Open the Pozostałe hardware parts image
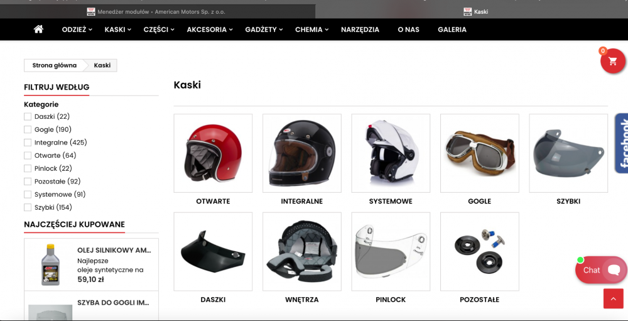628x321 pixels. point(479,251)
